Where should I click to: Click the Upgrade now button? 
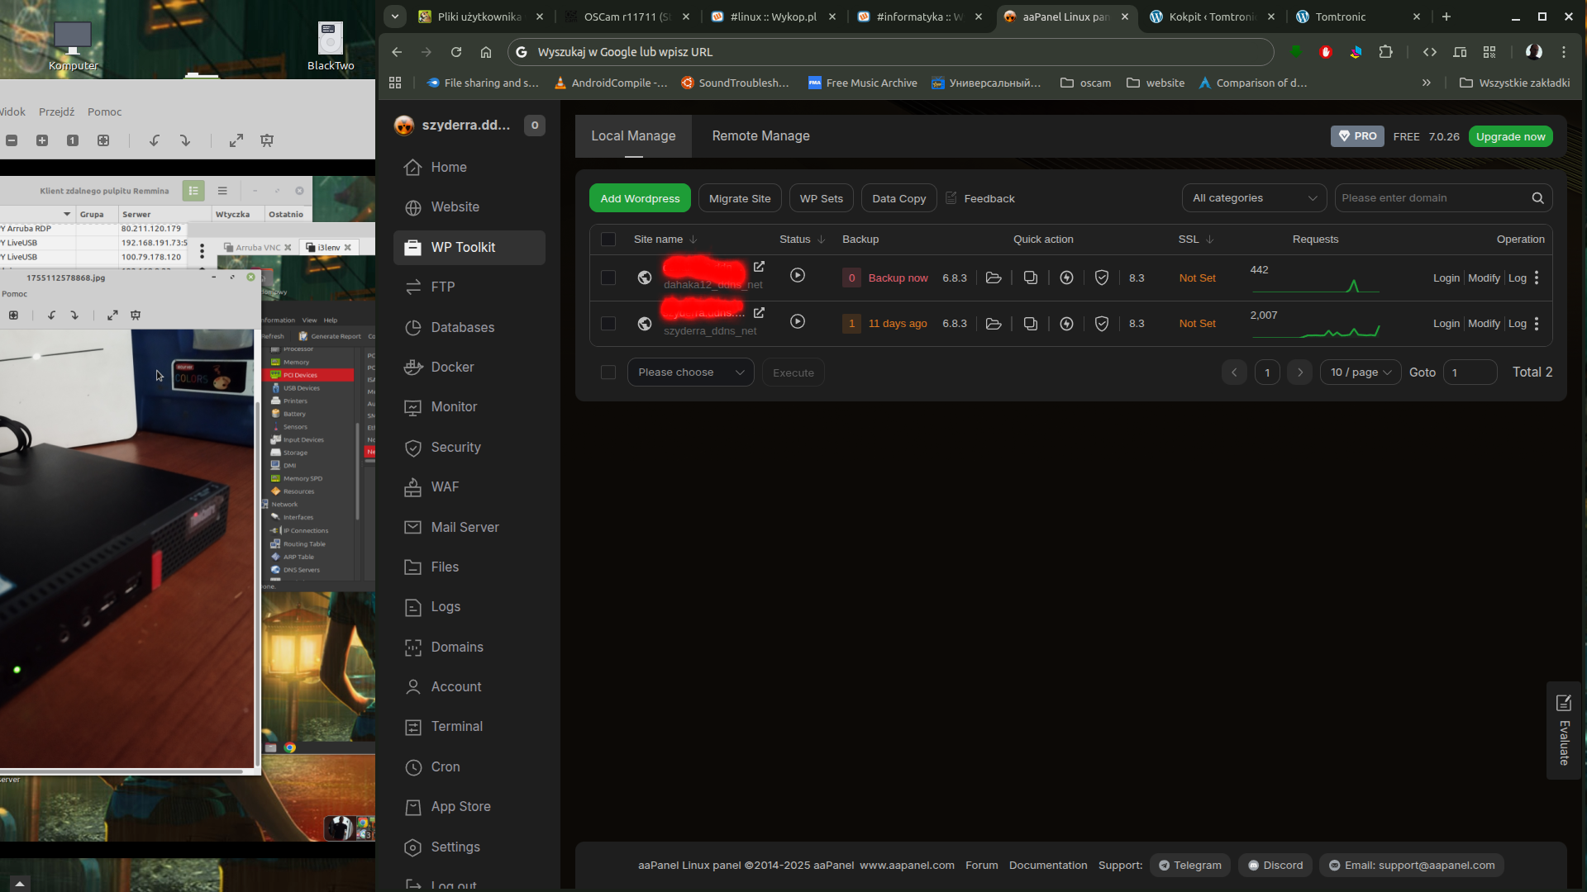(x=1510, y=136)
